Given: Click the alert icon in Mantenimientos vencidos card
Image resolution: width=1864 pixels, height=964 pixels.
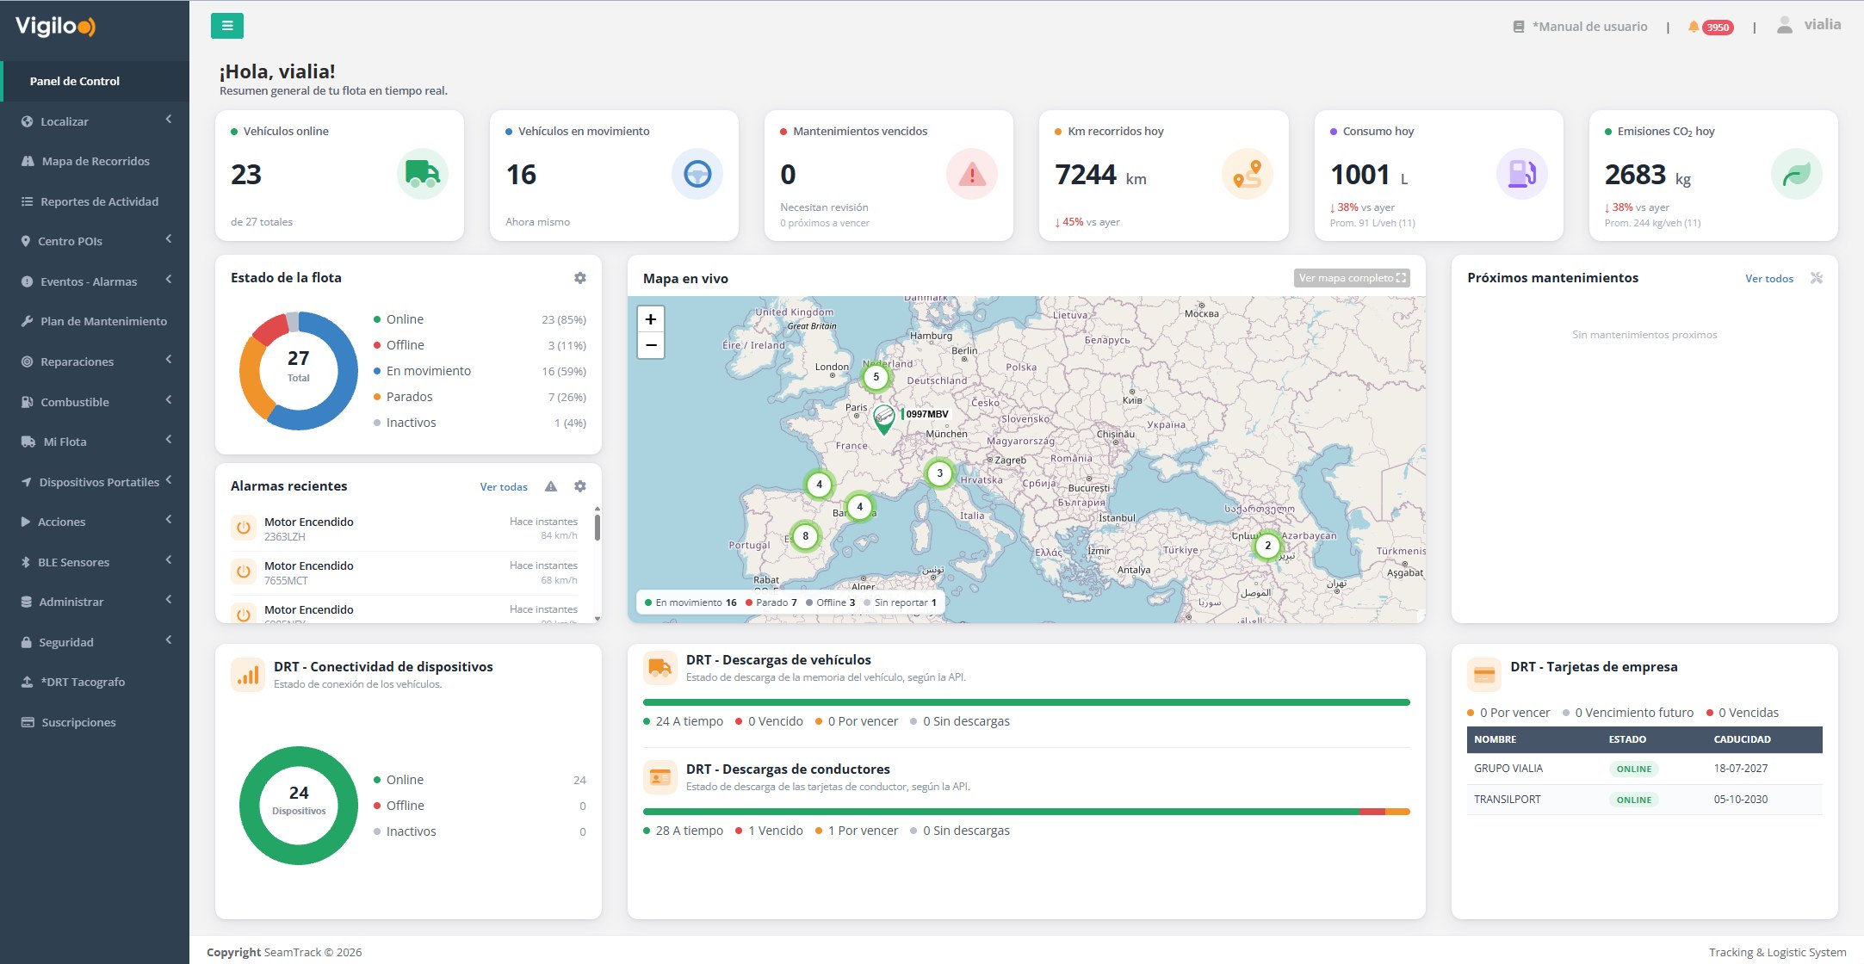Looking at the screenshot, I should [972, 174].
